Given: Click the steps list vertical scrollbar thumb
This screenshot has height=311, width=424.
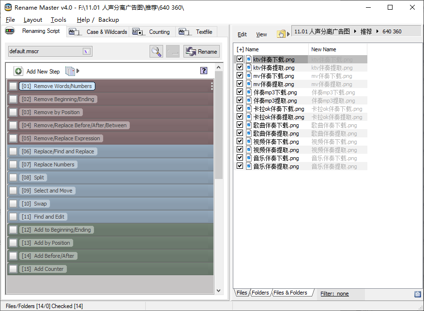Looking at the screenshot, I should pos(218,126).
